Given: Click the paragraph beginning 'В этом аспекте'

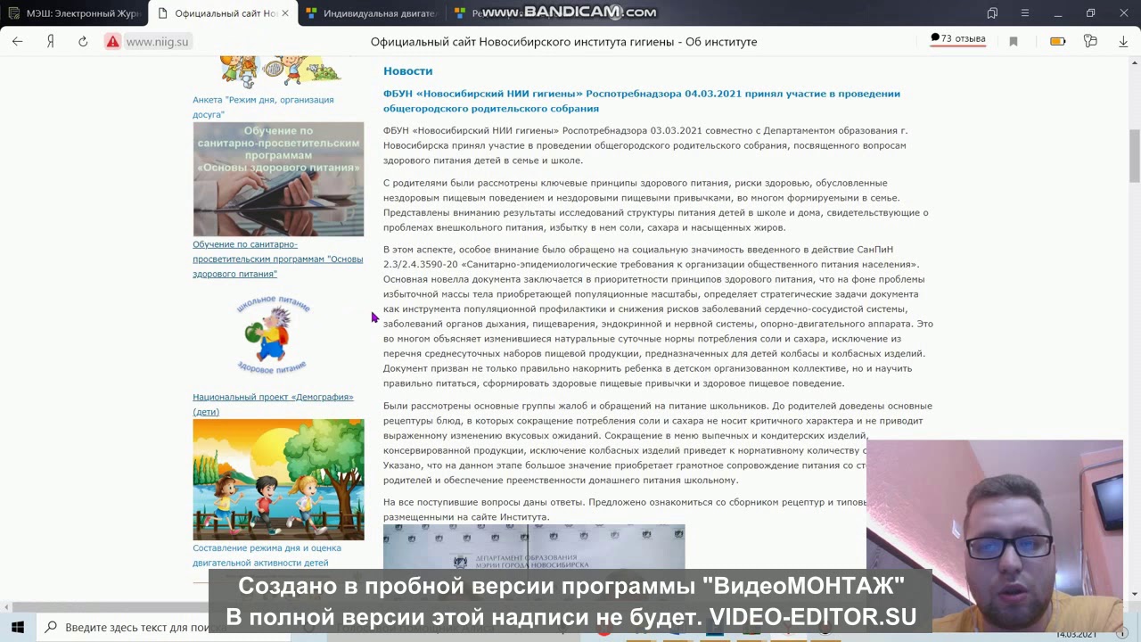Looking at the screenshot, I should pyautogui.click(x=658, y=316).
